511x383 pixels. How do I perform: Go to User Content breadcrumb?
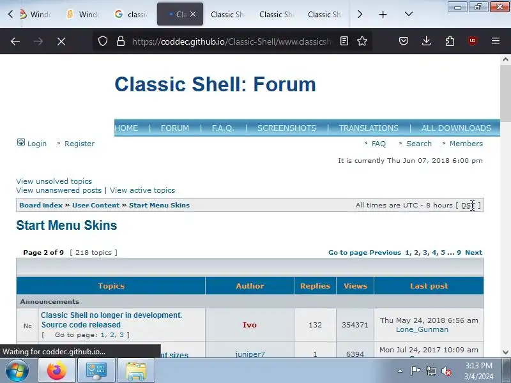pos(96,205)
